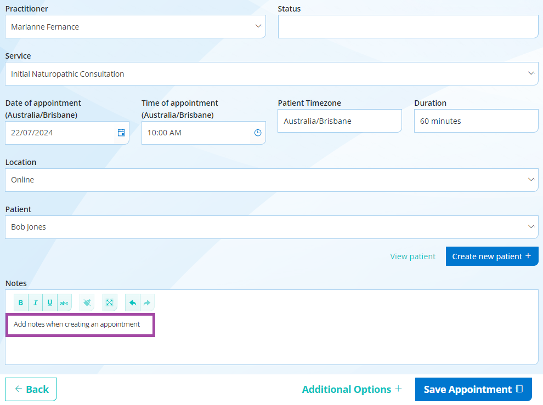543x405 pixels.
Task: Click the date field 22/07/2024
Action: pyautogui.click(x=67, y=133)
